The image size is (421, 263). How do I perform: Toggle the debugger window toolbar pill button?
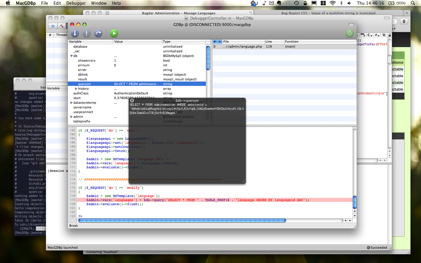[x=351, y=25]
